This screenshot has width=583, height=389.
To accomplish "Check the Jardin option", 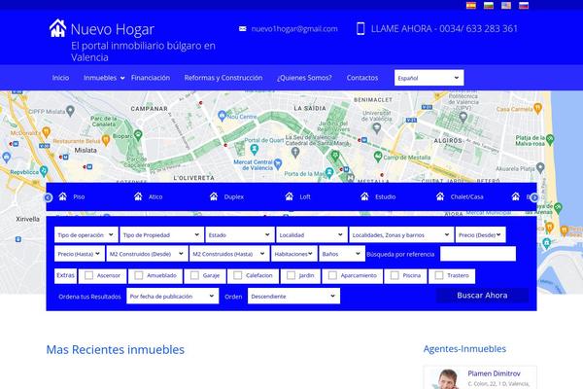I will pyautogui.click(x=291, y=275).
